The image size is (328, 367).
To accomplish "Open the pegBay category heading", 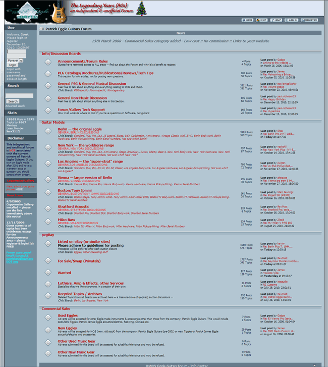I will pos(48,235).
